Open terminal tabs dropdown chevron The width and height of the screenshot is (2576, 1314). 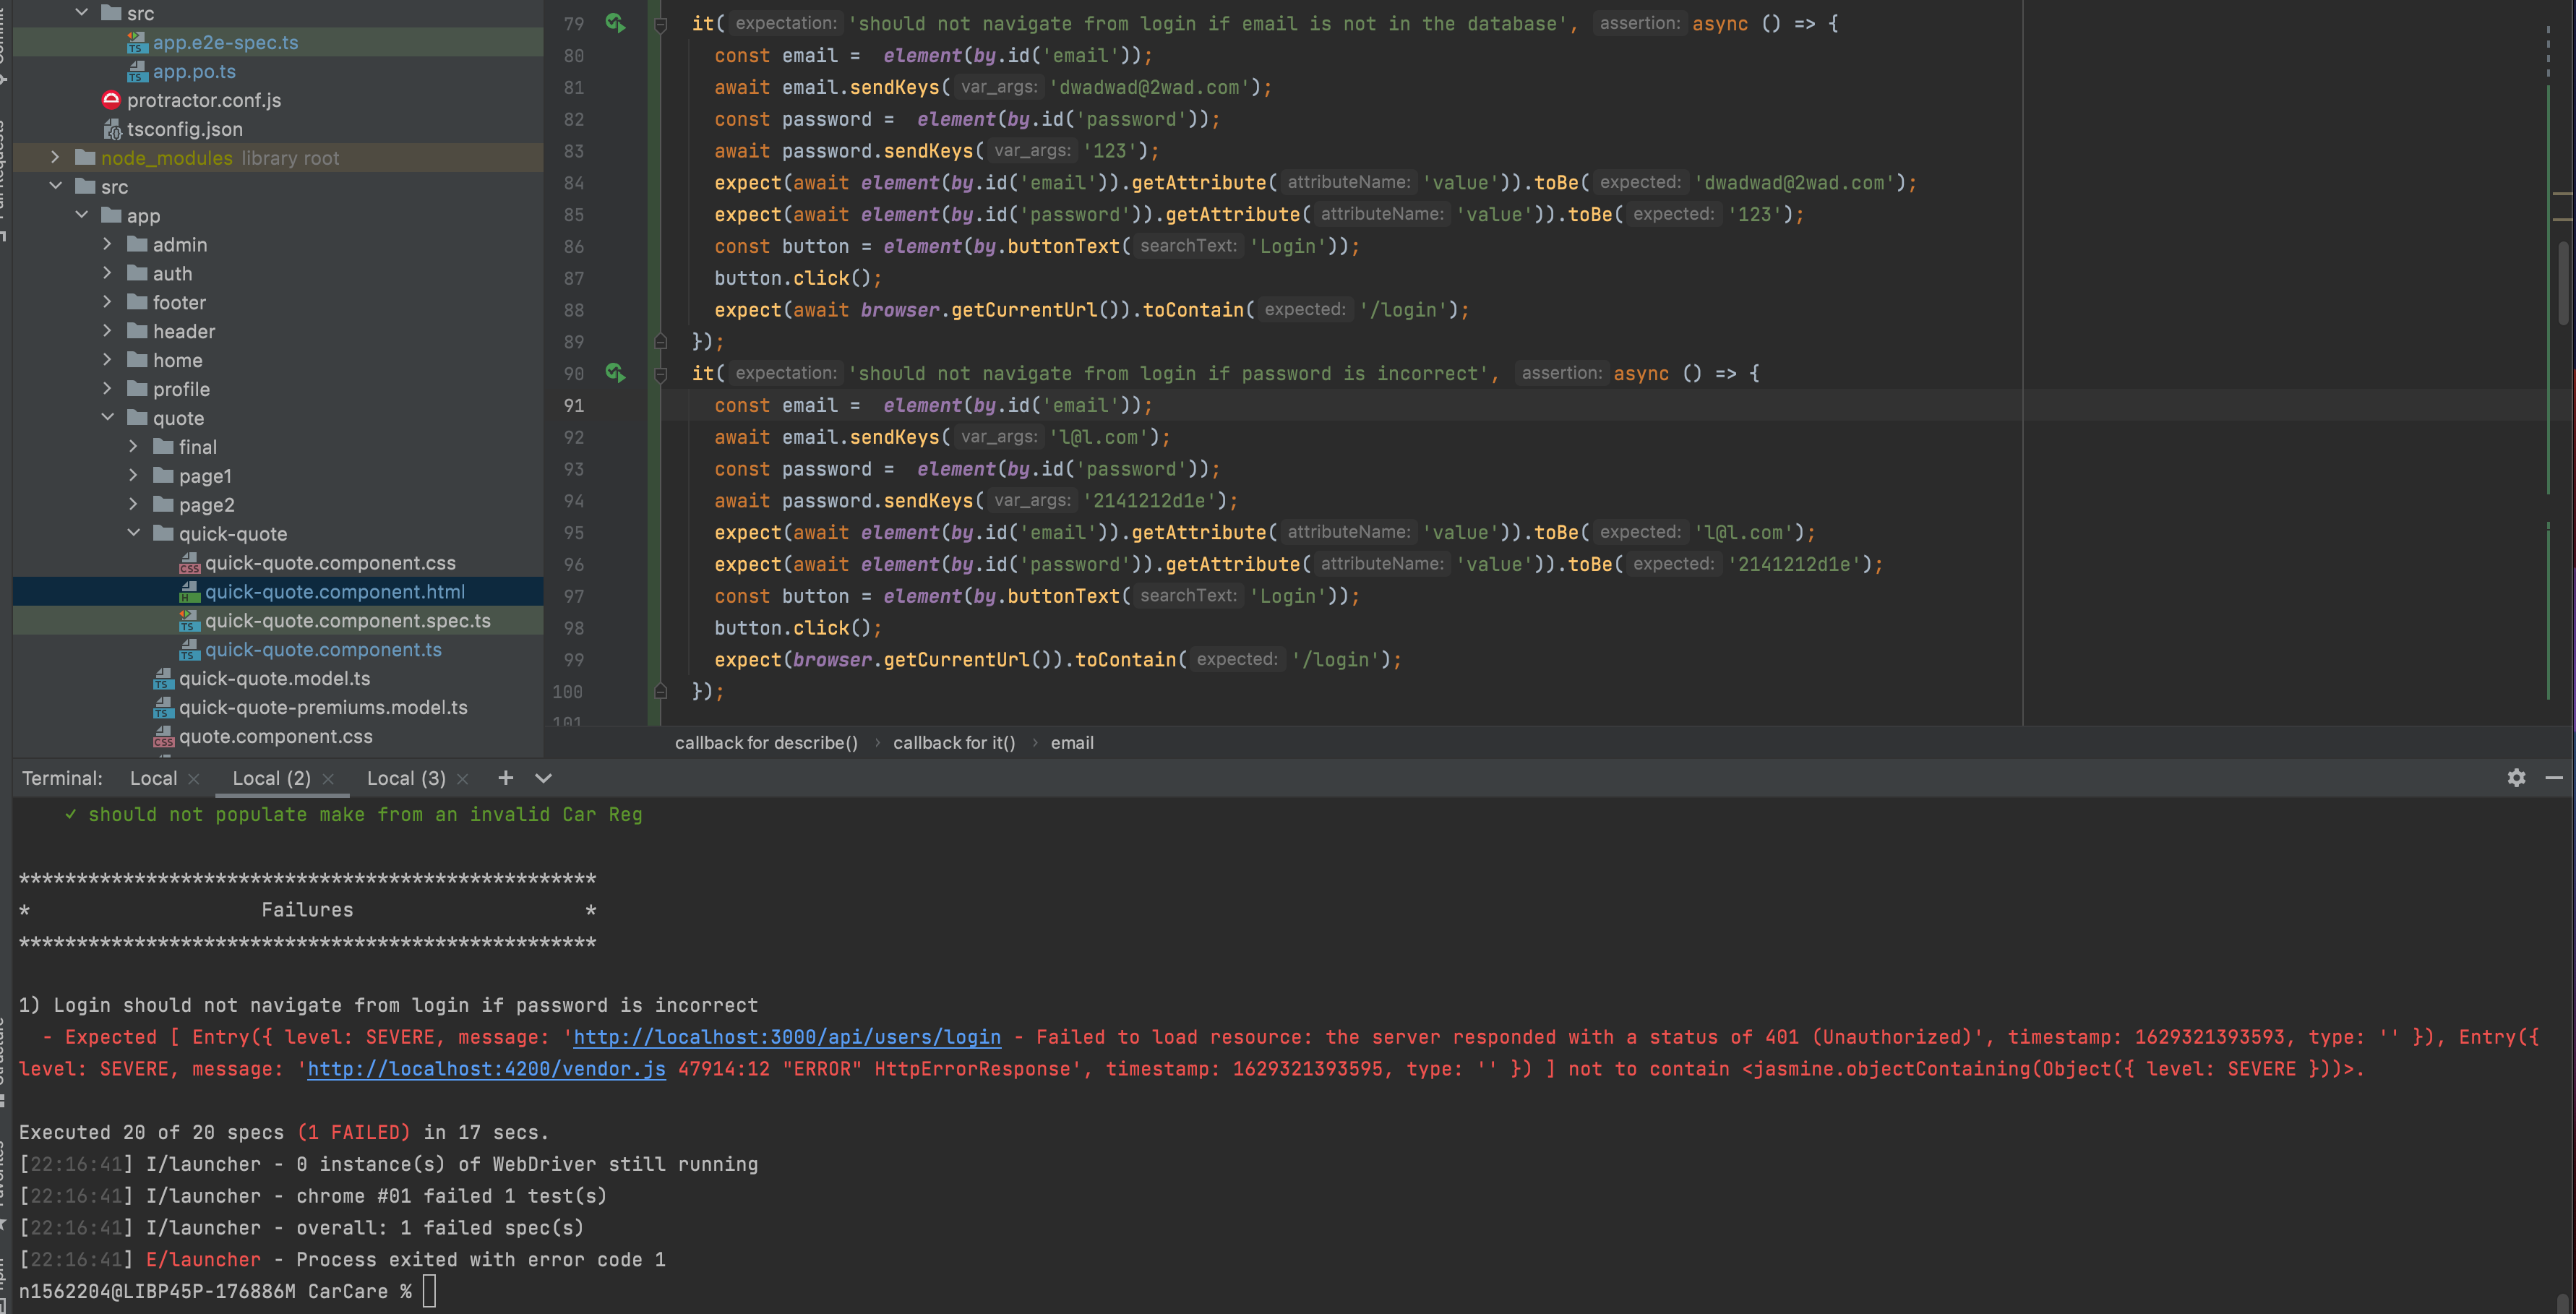coord(543,778)
